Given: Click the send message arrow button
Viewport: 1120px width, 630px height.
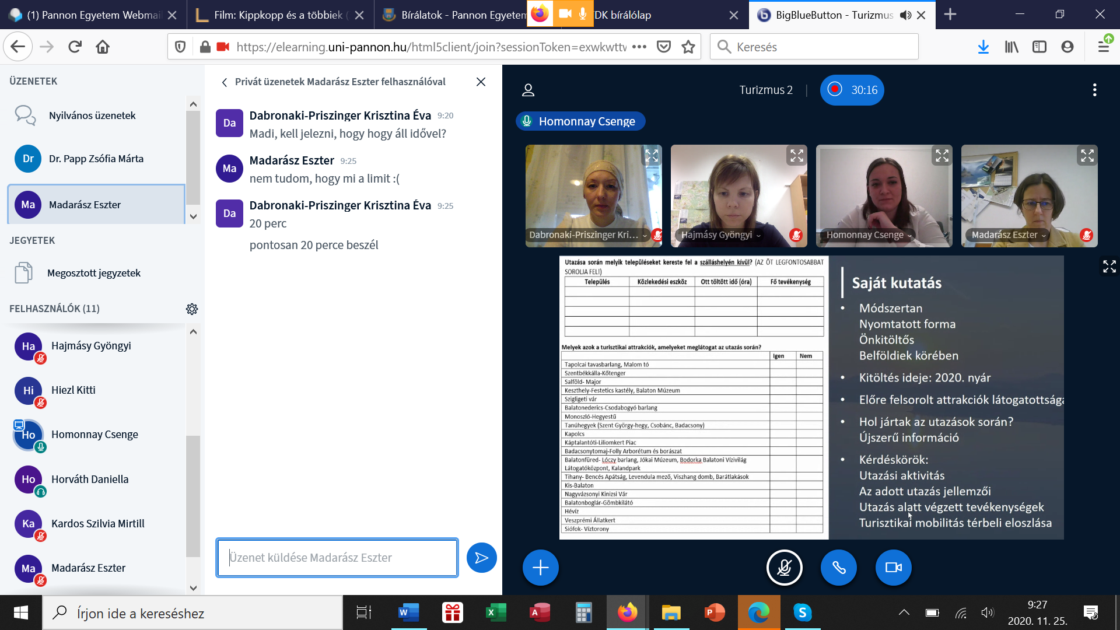Looking at the screenshot, I should [481, 558].
